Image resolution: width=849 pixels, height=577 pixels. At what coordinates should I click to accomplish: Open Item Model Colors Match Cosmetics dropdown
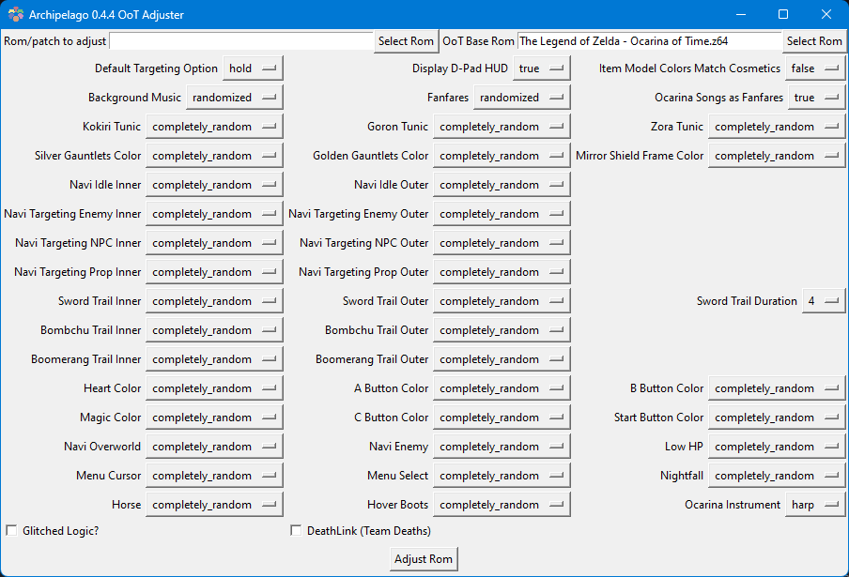(815, 68)
